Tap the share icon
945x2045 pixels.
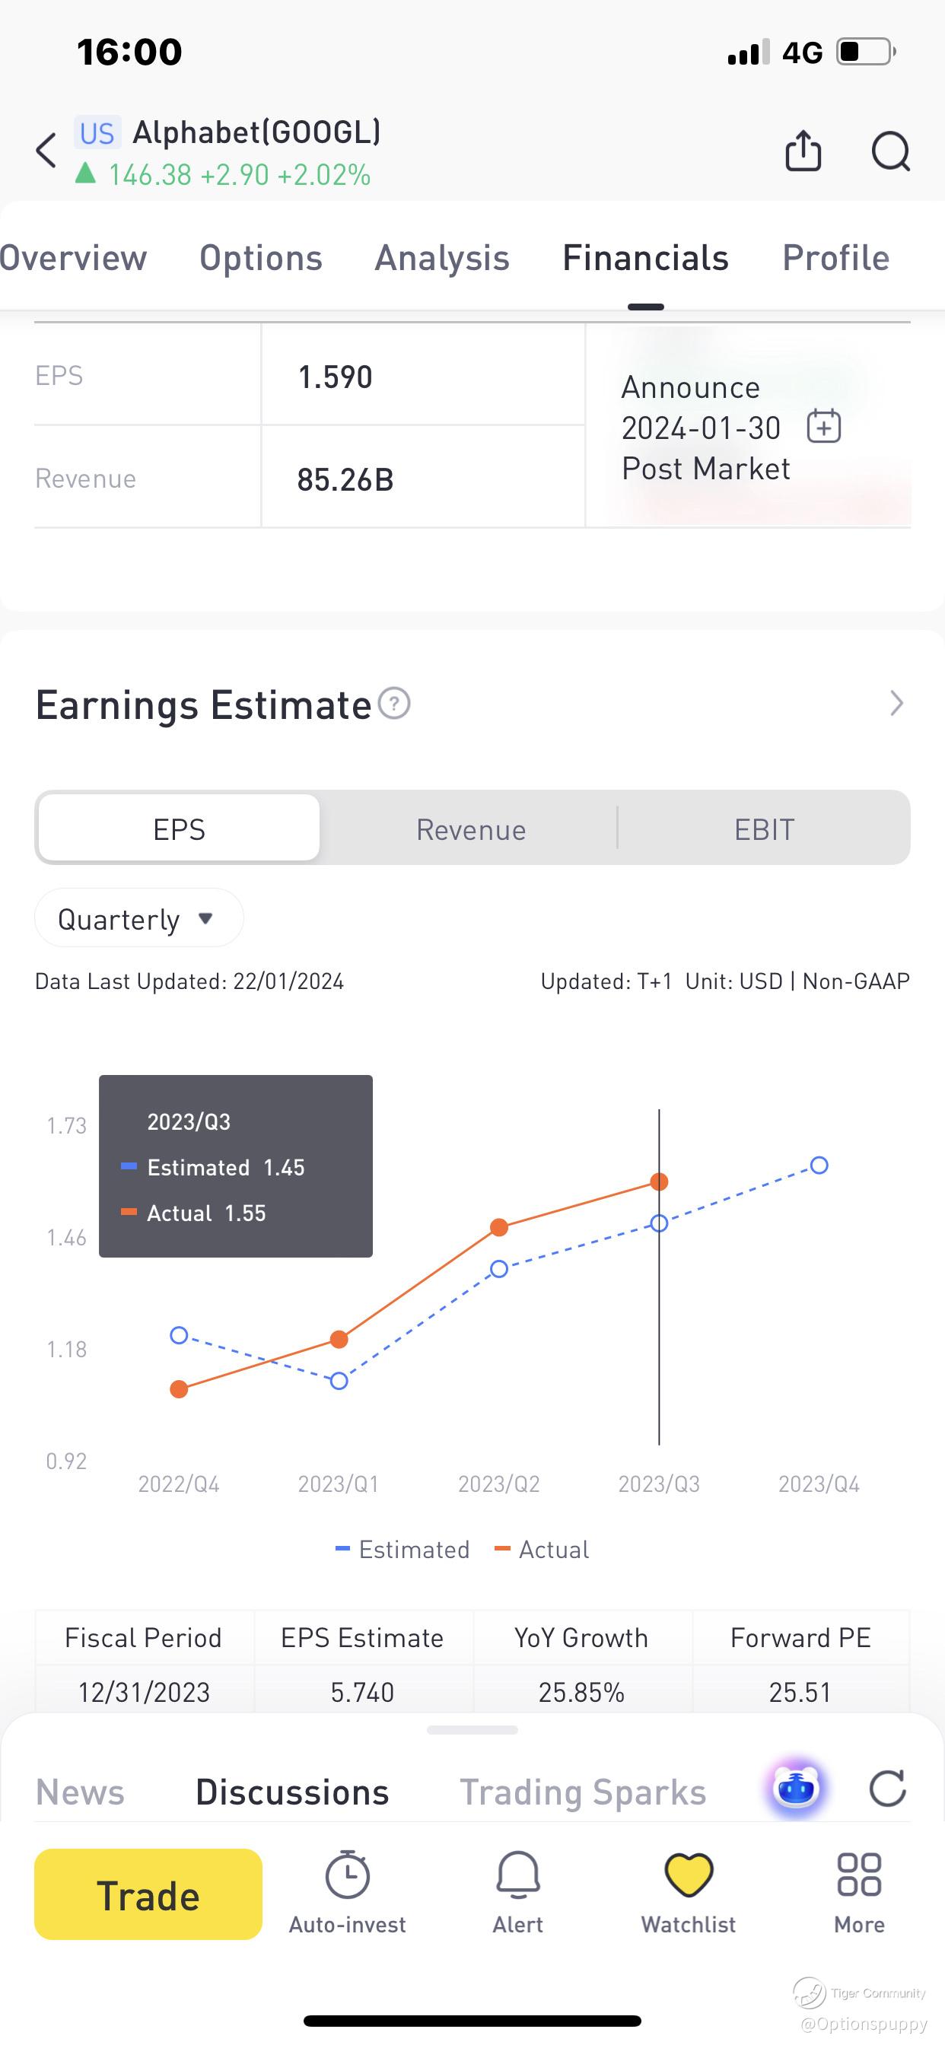(x=803, y=151)
